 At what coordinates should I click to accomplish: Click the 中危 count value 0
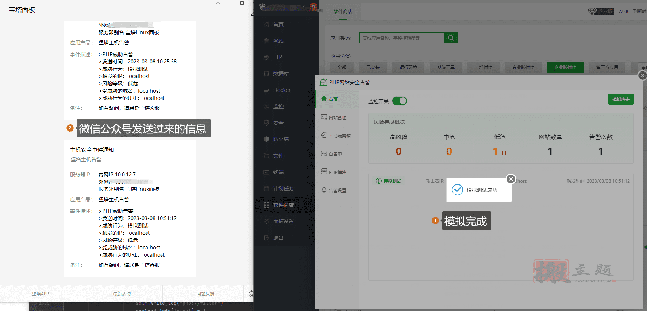[x=449, y=151]
